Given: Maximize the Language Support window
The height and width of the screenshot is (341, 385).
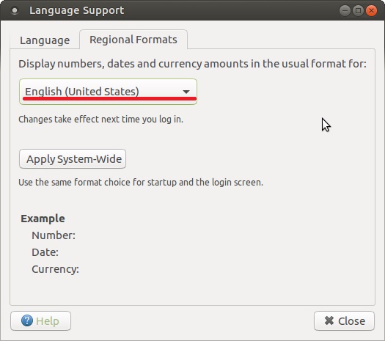Looking at the screenshot, I should coord(358,11).
